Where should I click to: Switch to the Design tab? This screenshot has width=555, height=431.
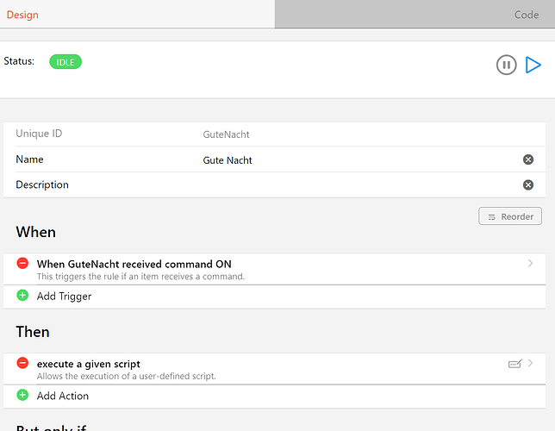click(x=22, y=15)
